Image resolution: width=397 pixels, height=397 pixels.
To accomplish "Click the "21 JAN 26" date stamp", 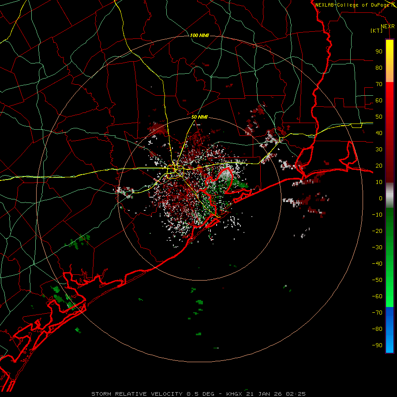I will pos(264,394).
